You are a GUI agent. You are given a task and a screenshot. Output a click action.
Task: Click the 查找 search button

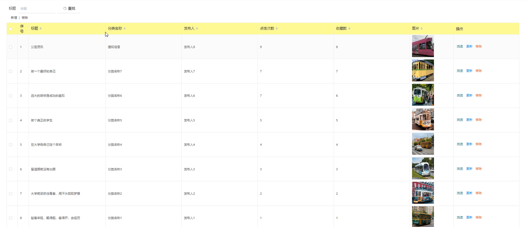tap(69, 9)
